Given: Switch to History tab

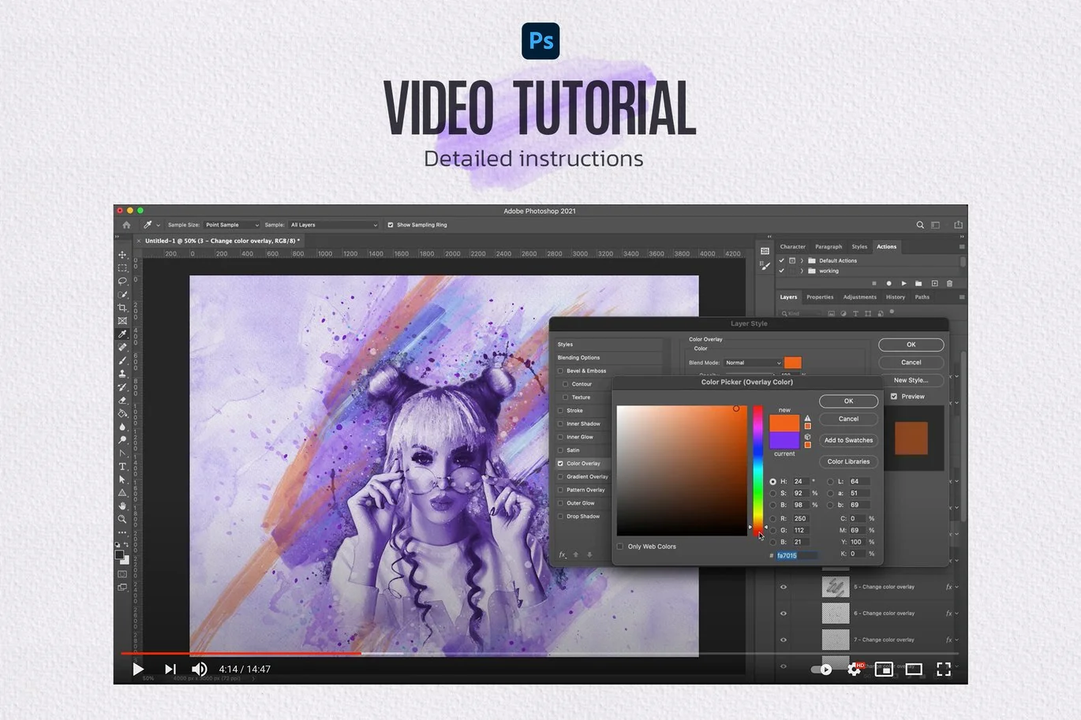Looking at the screenshot, I should (x=896, y=297).
